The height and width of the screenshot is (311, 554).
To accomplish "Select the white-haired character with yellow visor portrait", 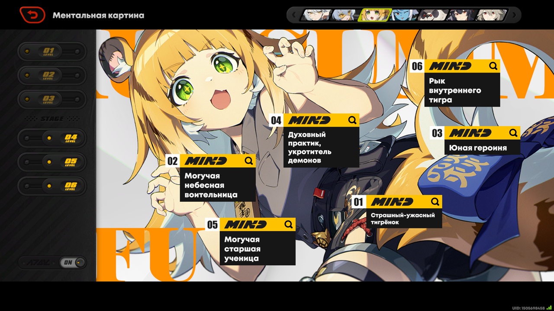I will pyautogui.click(x=345, y=15).
